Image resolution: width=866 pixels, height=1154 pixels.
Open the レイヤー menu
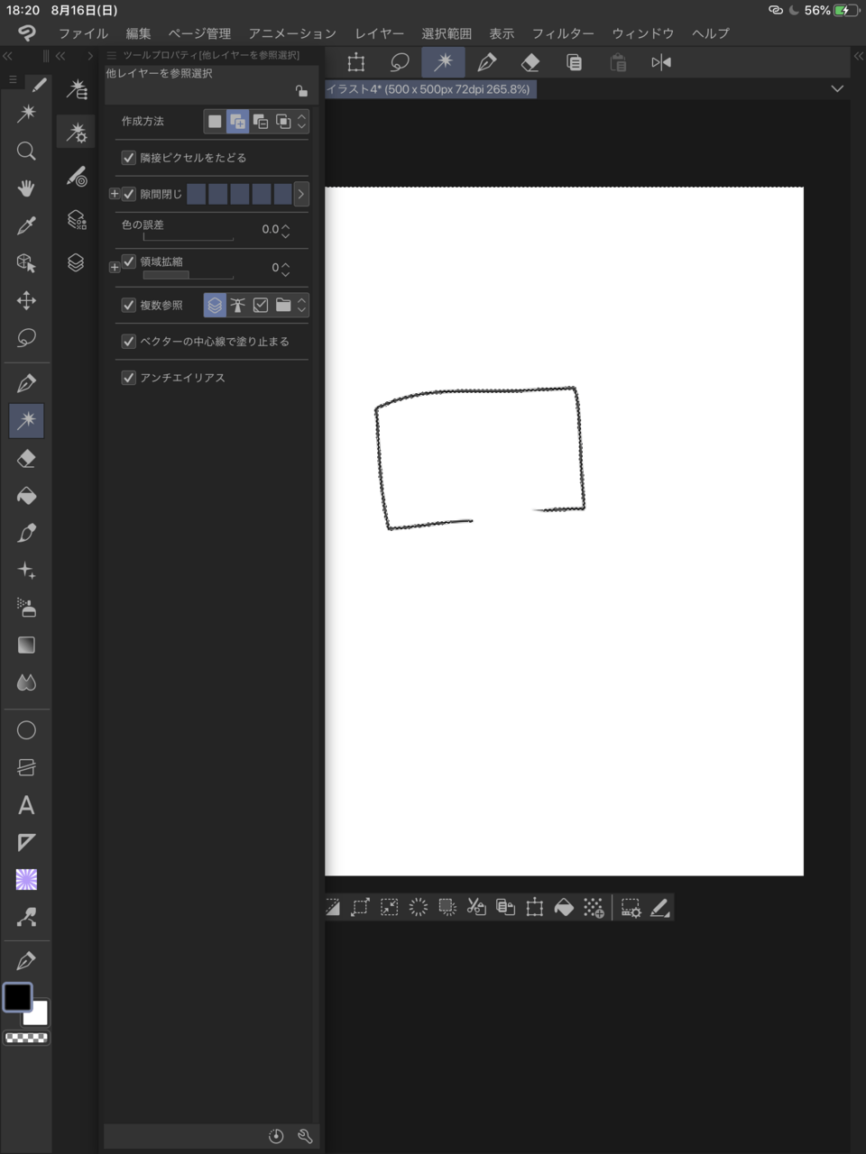379,33
